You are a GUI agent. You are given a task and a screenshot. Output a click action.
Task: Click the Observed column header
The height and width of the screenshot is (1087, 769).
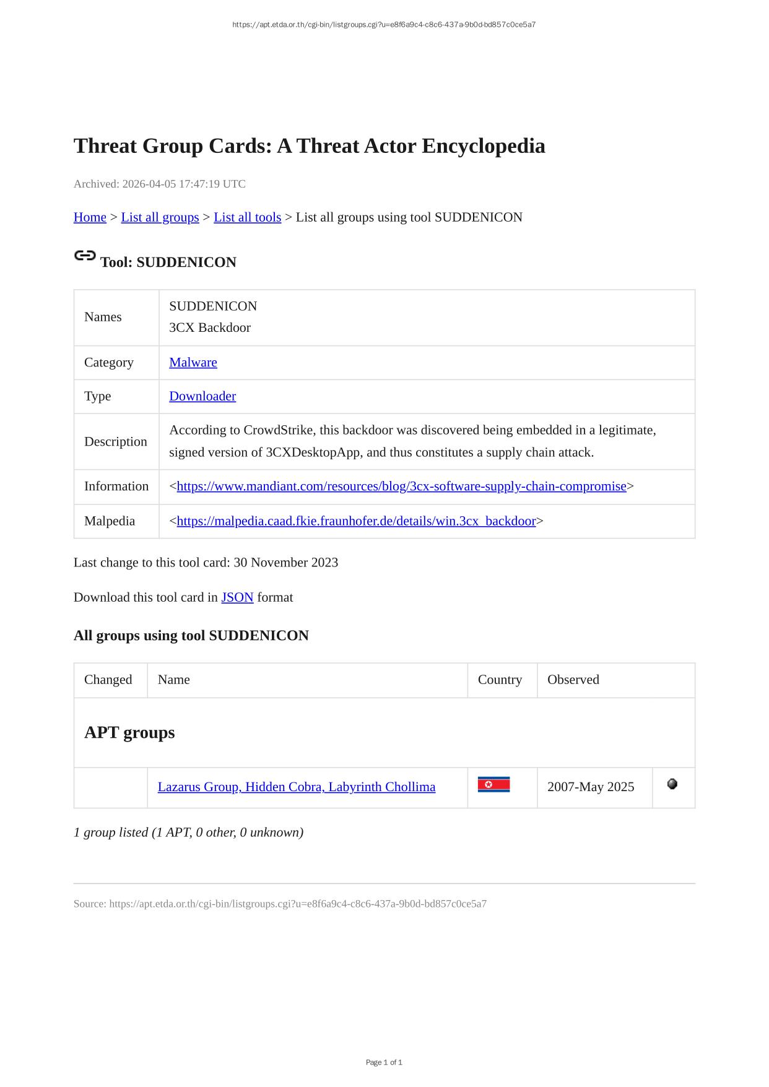click(x=573, y=680)
